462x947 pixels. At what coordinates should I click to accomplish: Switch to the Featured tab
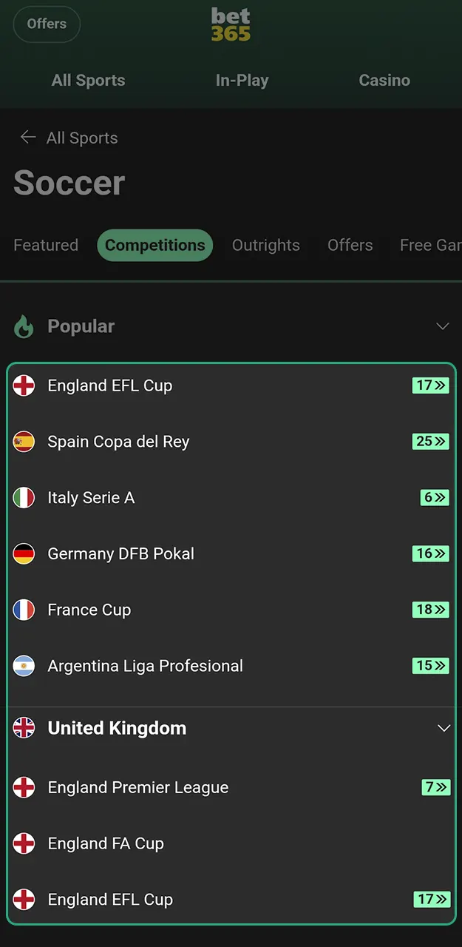pos(45,245)
